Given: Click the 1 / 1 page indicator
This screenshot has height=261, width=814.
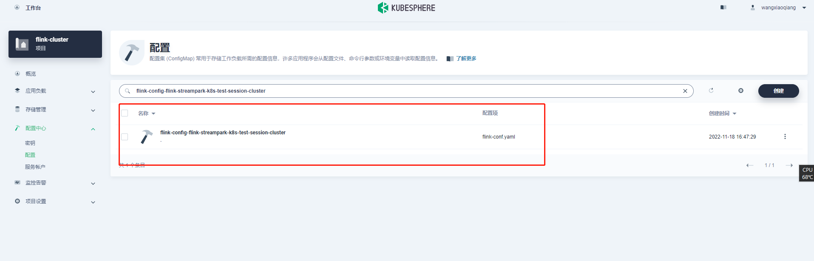Looking at the screenshot, I should tap(769, 165).
